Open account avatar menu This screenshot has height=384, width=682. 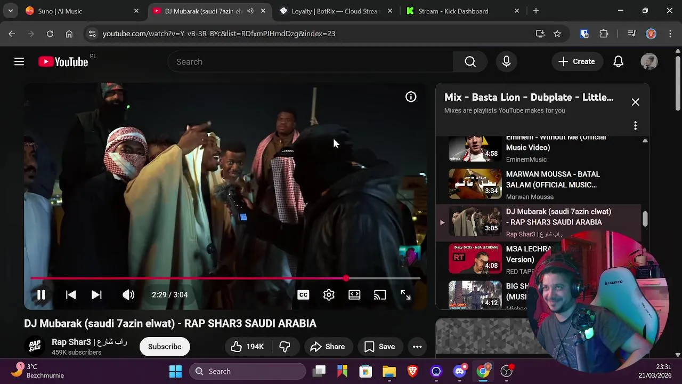[x=649, y=62]
